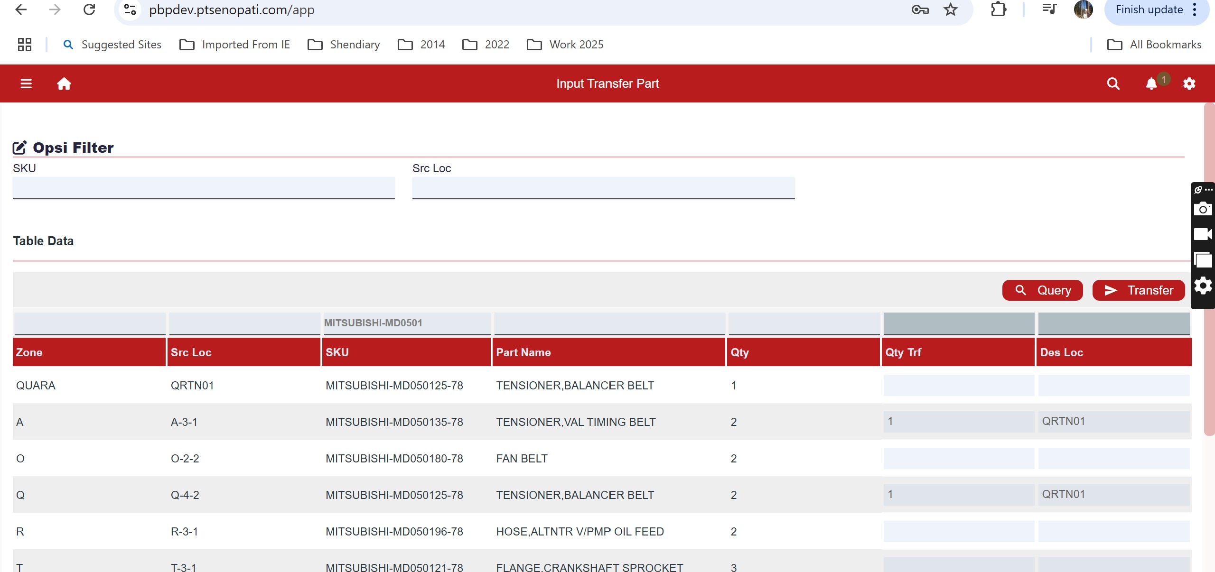
Task: Click the header search magnifier icon
Action: 1113,83
